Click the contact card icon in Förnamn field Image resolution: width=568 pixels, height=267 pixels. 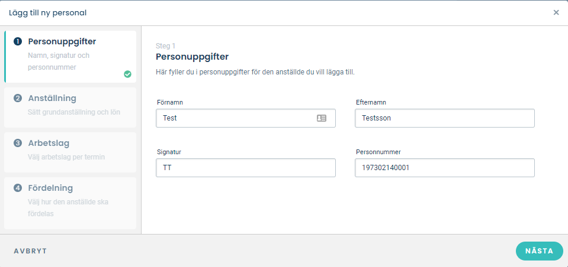[321, 118]
